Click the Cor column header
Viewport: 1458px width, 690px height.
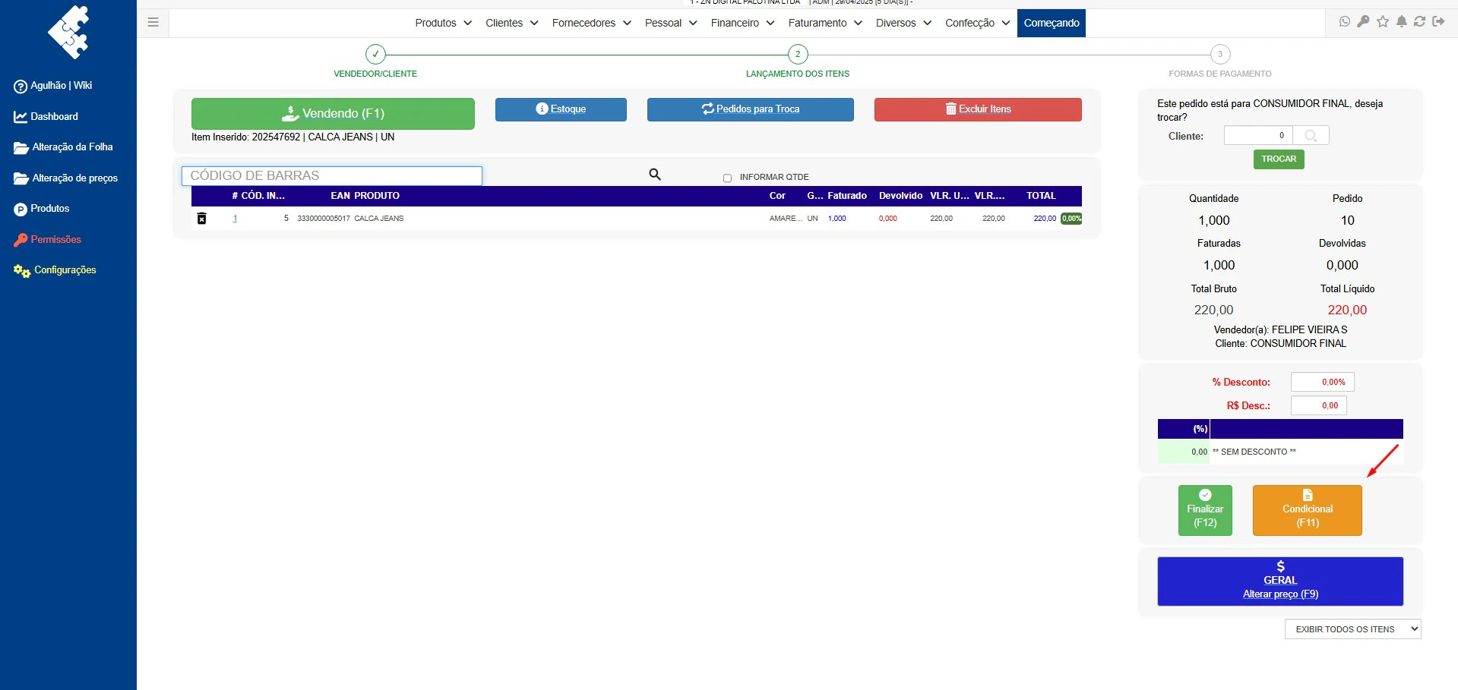pyautogui.click(x=777, y=196)
